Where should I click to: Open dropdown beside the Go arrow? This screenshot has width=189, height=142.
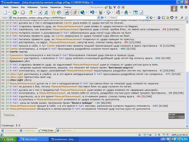tap(106, 18)
